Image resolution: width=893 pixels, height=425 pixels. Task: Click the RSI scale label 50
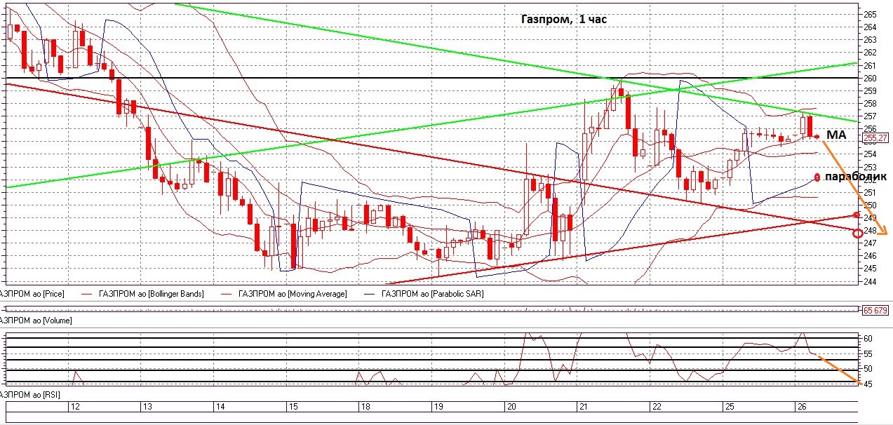point(868,368)
